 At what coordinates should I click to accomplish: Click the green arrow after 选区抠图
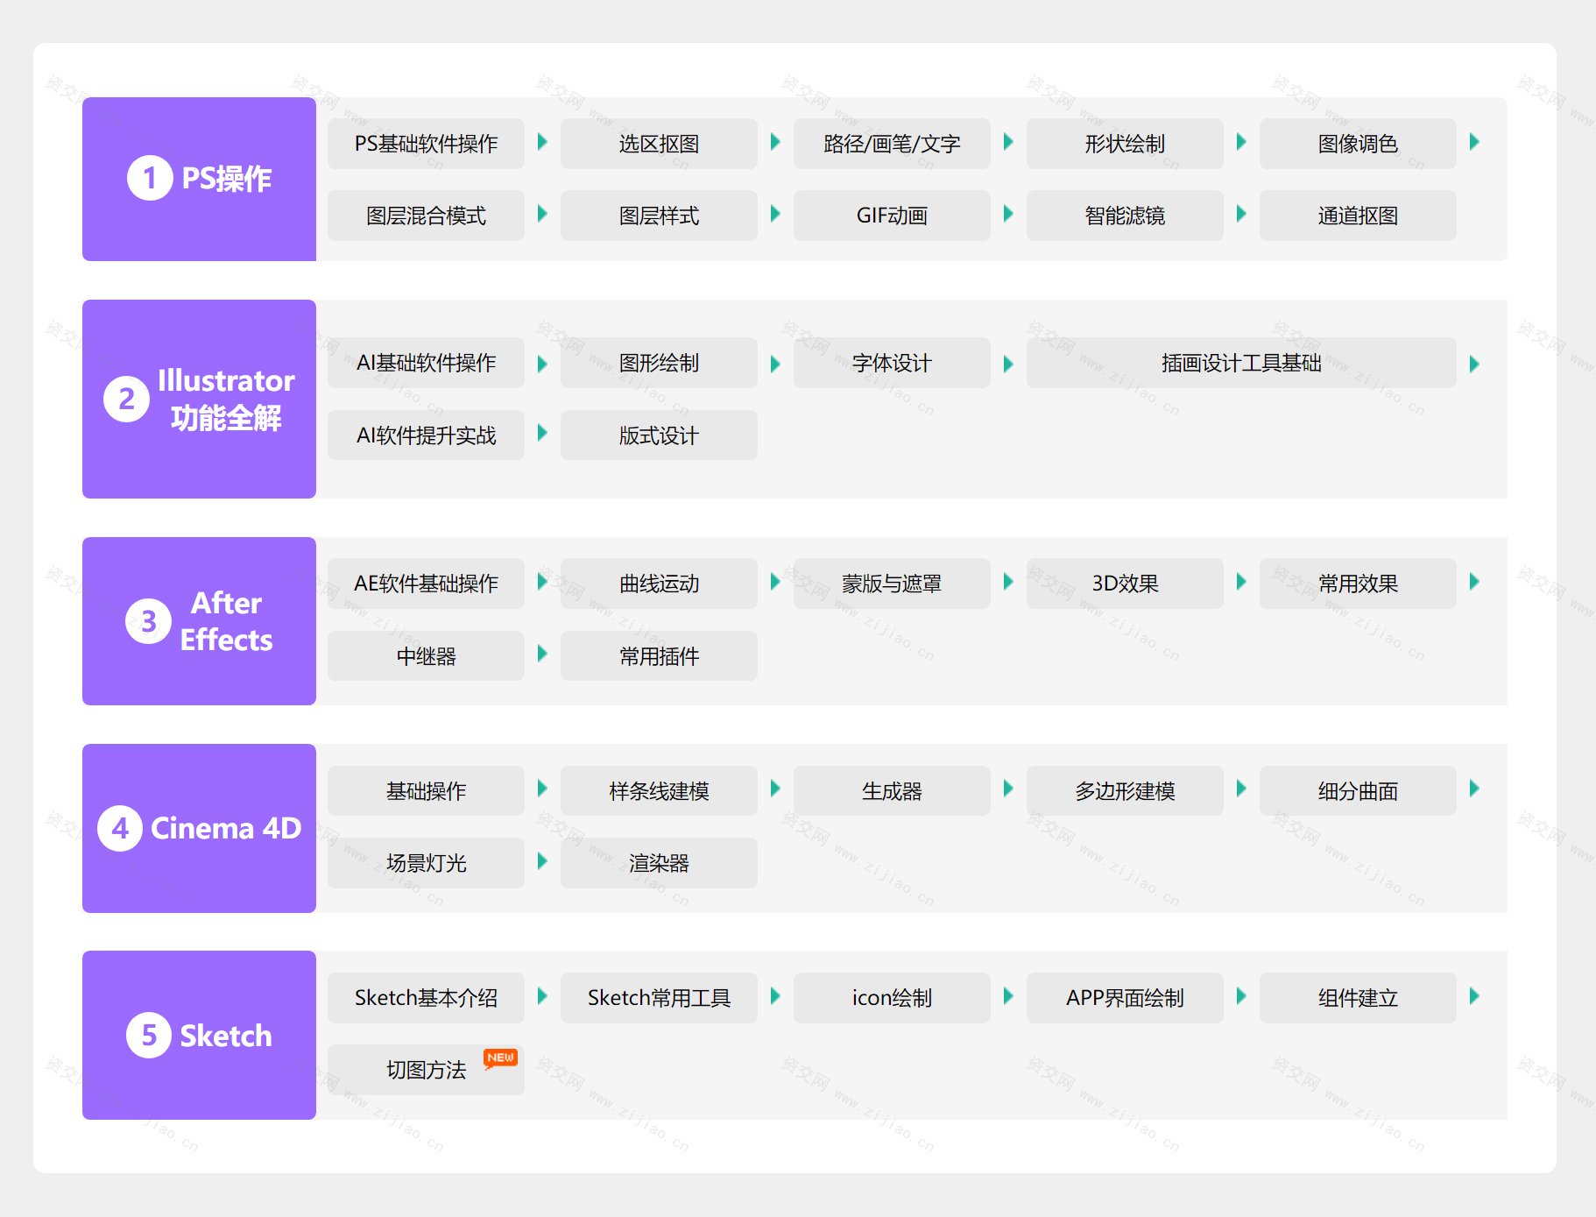(775, 142)
